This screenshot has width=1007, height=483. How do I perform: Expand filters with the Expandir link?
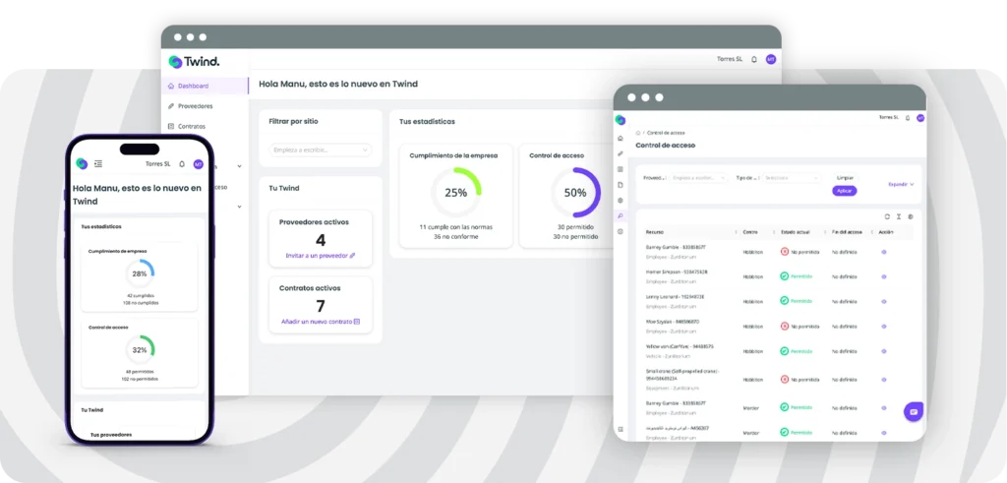point(901,184)
